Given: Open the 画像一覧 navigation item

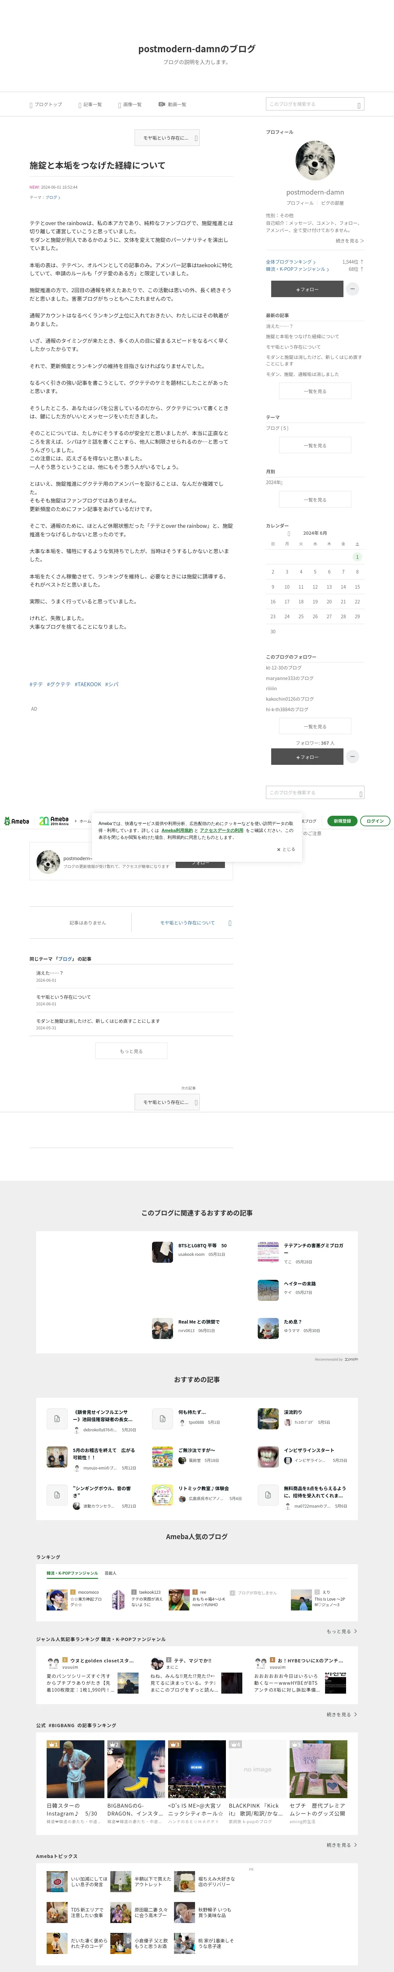Looking at the screenshot, I should [x=129, y=104].
